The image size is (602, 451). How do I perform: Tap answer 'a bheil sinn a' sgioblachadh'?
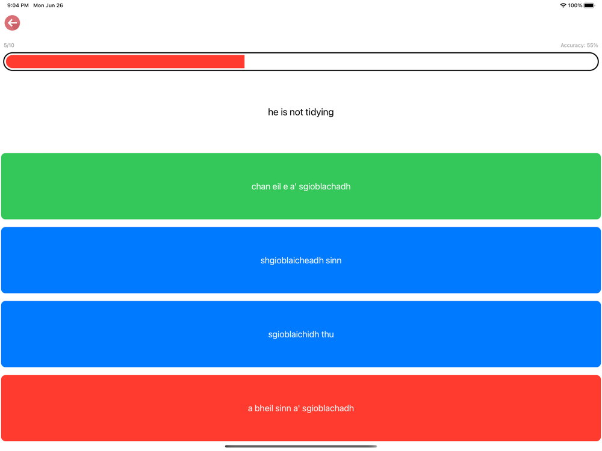pos(301,408)
